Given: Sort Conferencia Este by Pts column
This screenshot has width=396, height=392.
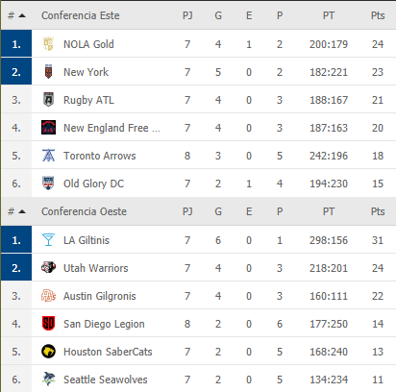Looking at the screenshot, I should coord(378,15).
